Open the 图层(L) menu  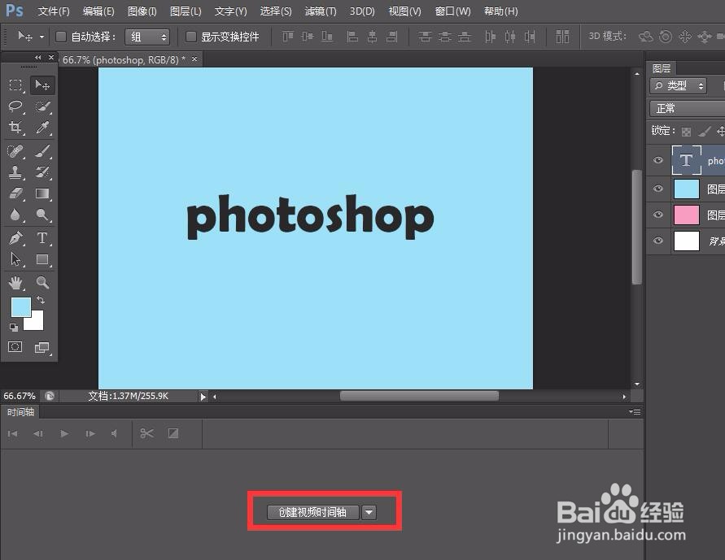[186, 11]
